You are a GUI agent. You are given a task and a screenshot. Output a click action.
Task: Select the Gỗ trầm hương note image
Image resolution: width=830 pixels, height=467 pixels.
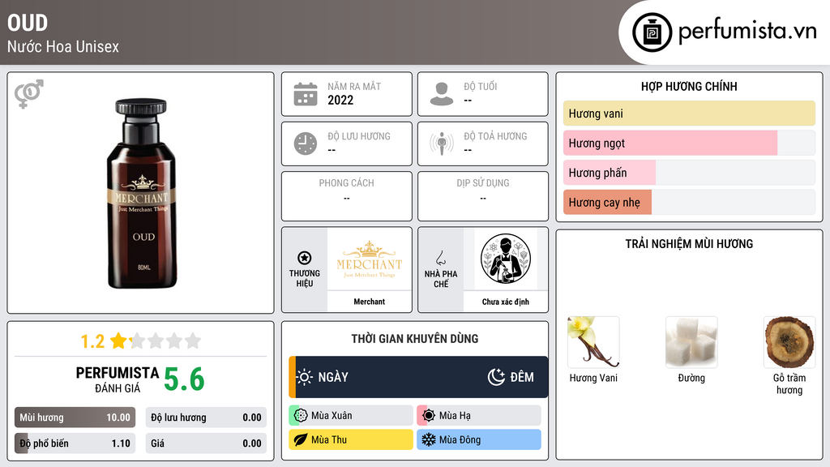point(789,342)
